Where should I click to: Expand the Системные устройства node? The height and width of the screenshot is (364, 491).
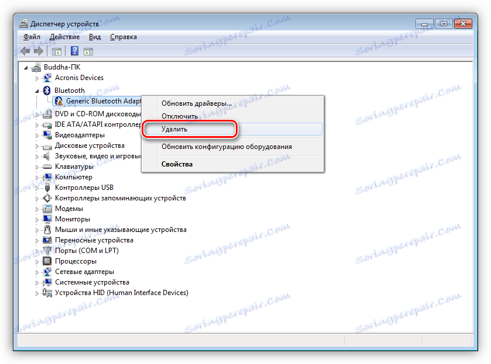[37, 283]
